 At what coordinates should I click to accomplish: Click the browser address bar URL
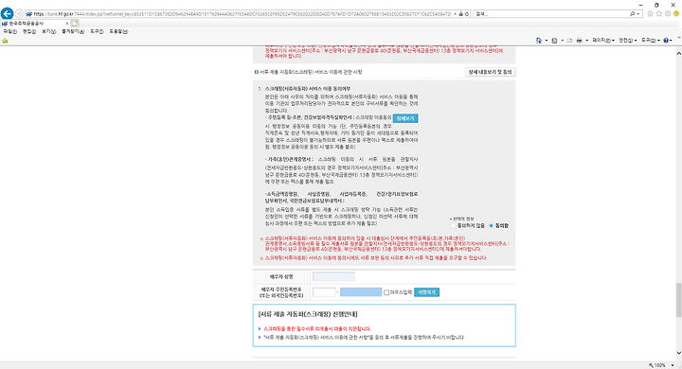242,14
